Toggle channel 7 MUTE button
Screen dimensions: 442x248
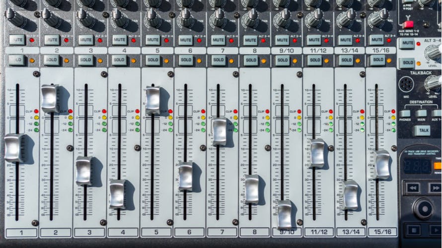pyautogui.click(x=218, y=40)
